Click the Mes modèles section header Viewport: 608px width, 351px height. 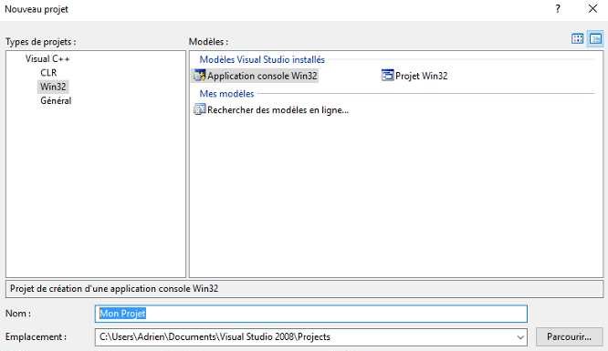(x=226, y=94)
